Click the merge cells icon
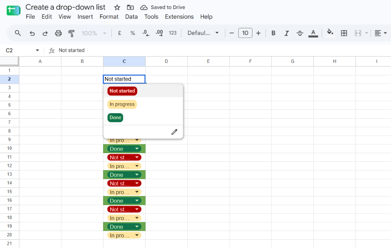 pos(358,33)
